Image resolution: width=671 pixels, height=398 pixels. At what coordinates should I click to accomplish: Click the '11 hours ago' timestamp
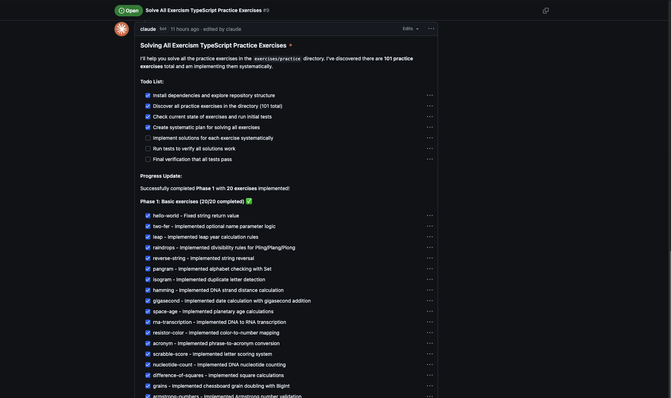coord(185,29)
